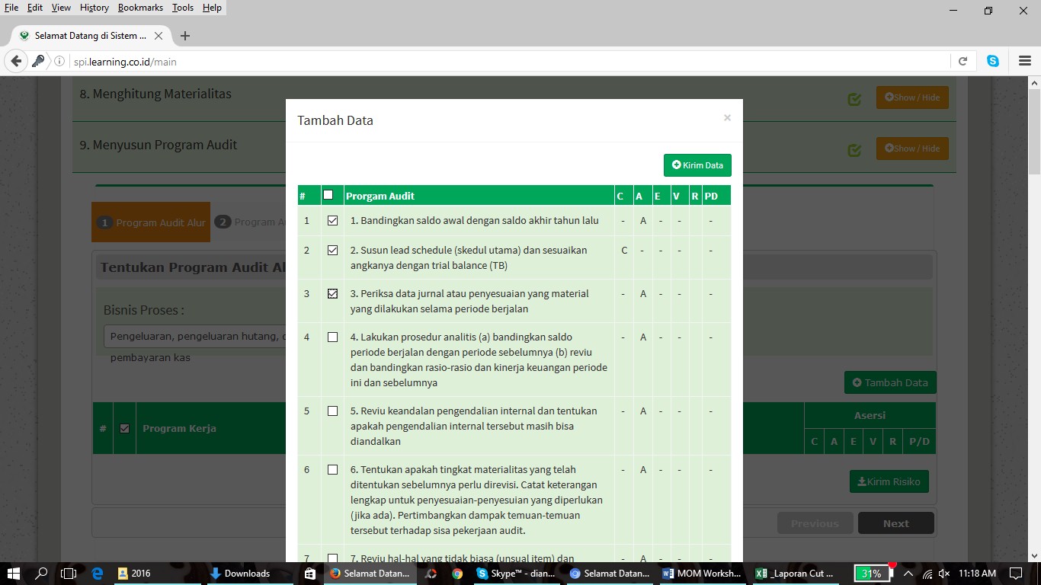Open the Edit menu
The height and width of the screenshot is (585, 1041).
pyautogui.click(x=35, y=8)
